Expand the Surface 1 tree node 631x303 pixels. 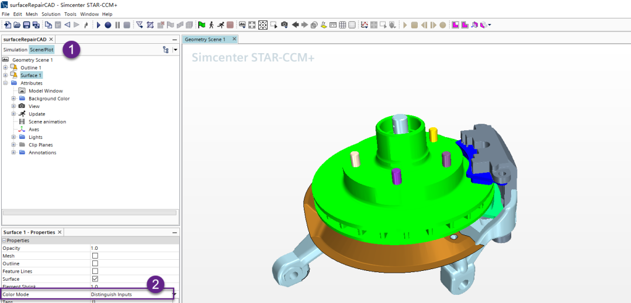[5, 75]
